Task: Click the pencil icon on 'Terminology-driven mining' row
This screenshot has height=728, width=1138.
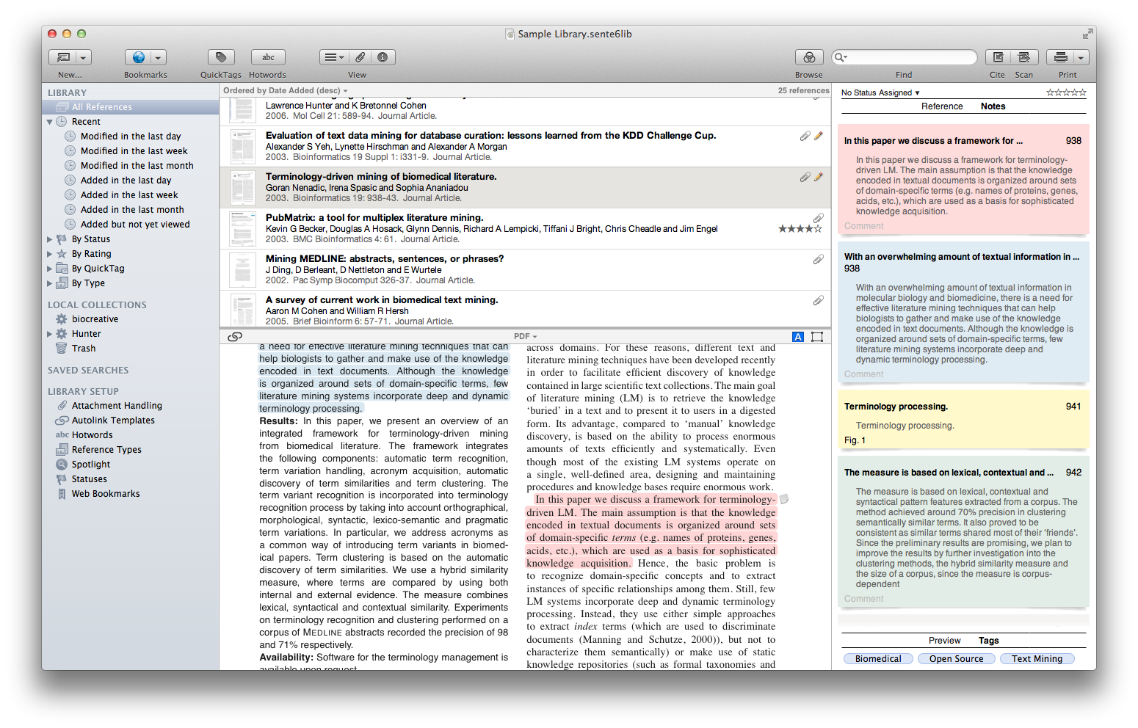Action: [819, 177]
